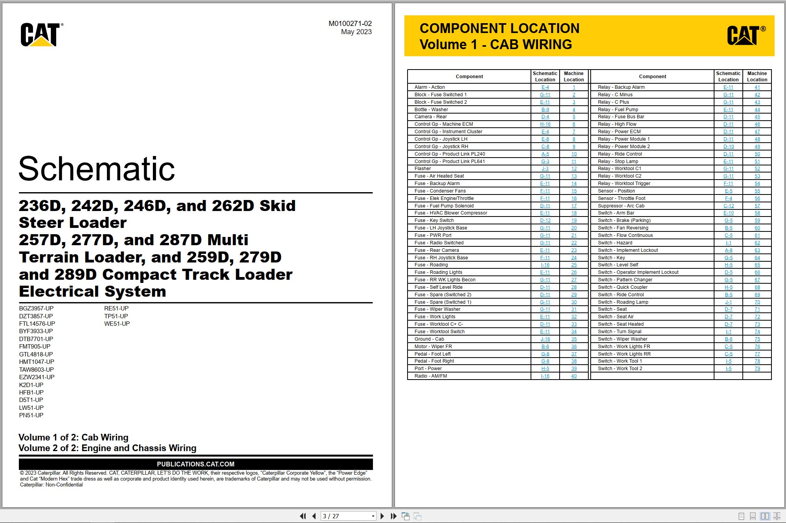Open schematic location for Bottle - Washer

(545, 110)
